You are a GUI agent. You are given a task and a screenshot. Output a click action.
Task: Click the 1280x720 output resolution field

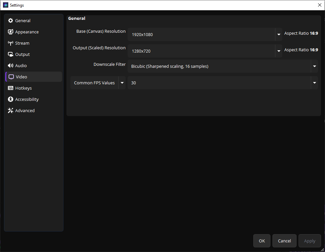[201, 51]
